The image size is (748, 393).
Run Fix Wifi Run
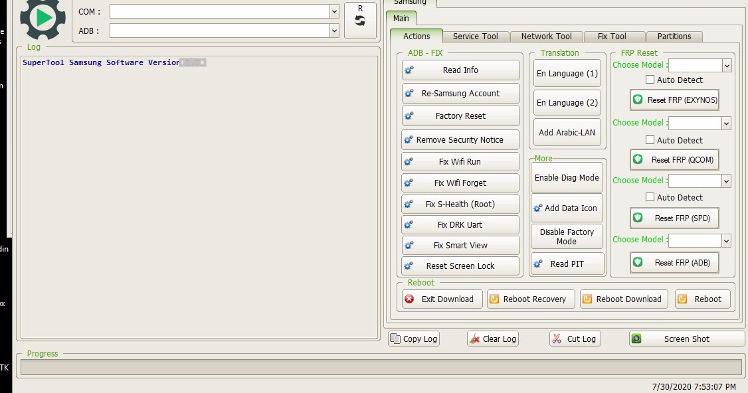tap(460, 162)
